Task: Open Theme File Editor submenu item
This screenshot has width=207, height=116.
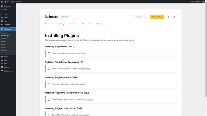Action: (x=6, y=53)
